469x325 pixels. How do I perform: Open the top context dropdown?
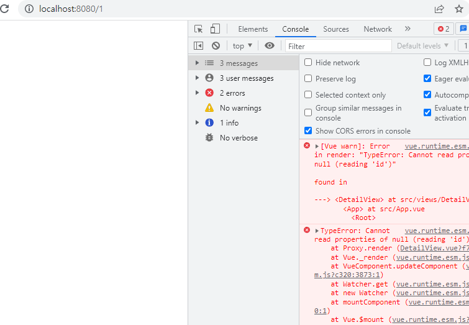tap(242, 46)
